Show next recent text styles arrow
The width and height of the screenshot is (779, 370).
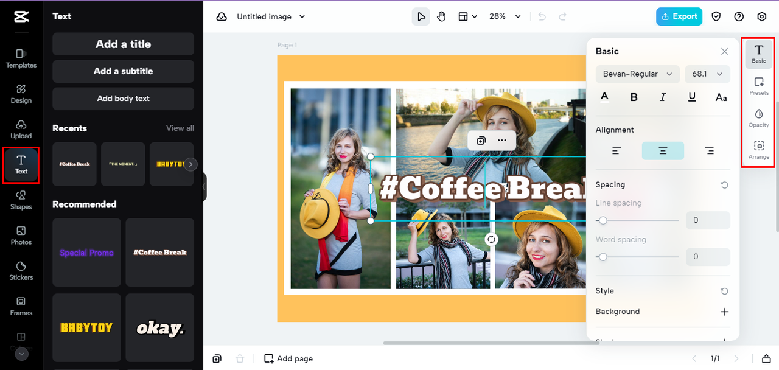pyautogui.click(x=190, y=164)
